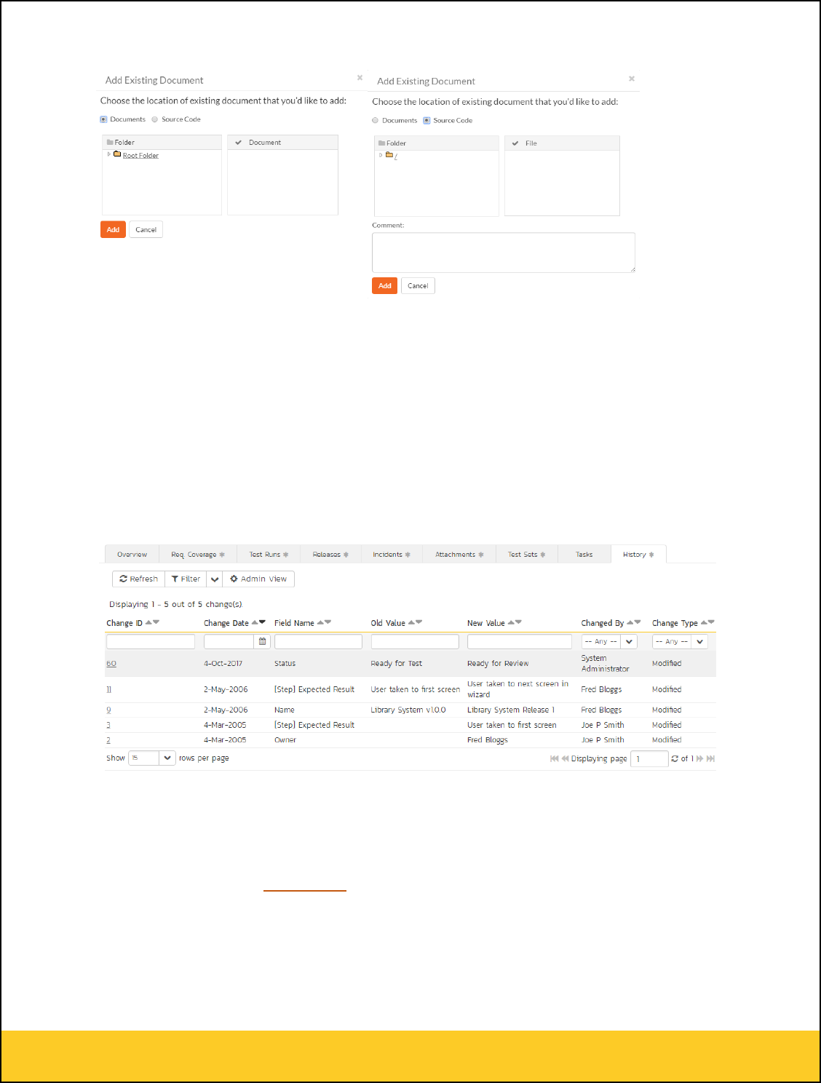
Task: Sort Old Value ascending arrow
Action: click(x=411, y=622)
